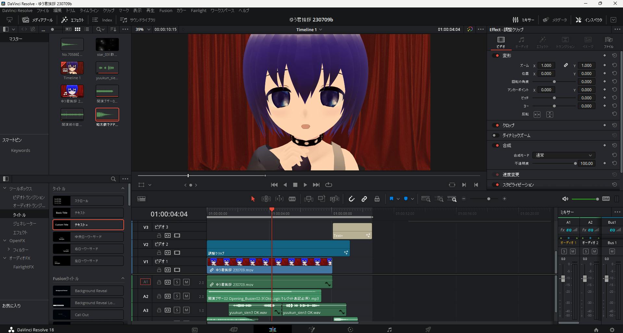623x333 pixels.
Task: Collapse the Fusionタイトル section
Action: tap(123, 278)
